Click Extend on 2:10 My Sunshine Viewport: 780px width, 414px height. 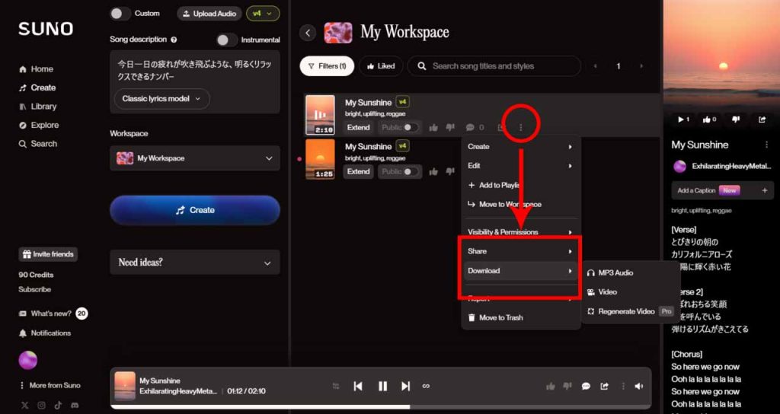(358, 128)
